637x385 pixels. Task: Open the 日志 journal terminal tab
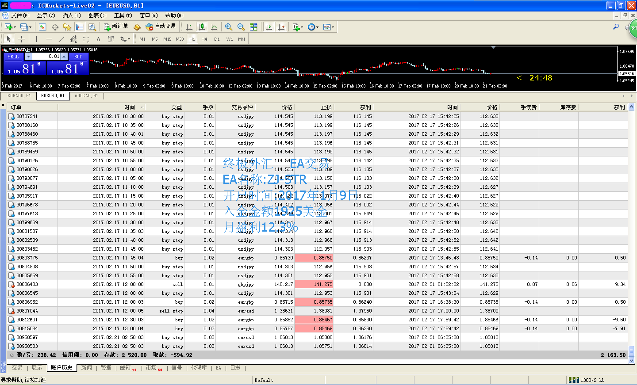click(x=235, y=368)
